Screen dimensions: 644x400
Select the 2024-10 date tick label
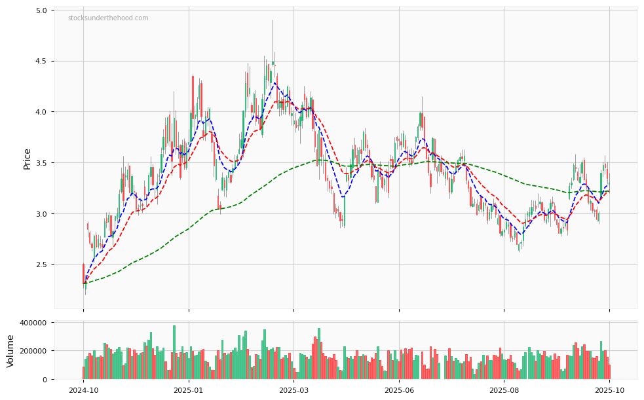tap(83, 391)
